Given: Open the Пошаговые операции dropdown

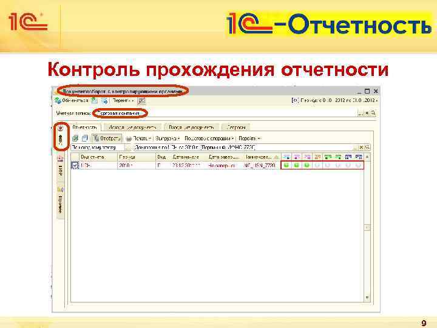Looking at the screenshot, I should coord(209,138).
